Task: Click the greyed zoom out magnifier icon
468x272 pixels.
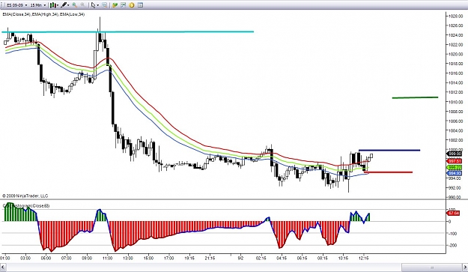Action: click(82, 5)
